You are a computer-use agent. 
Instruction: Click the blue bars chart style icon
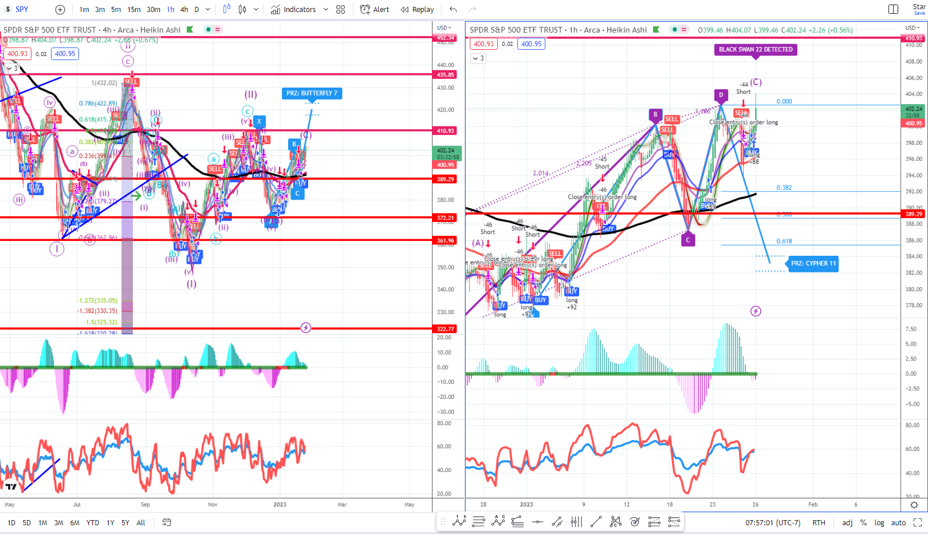coord(227,9)
